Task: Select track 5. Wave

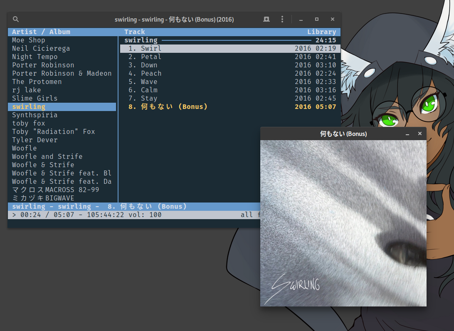Action: click(230, 82)
